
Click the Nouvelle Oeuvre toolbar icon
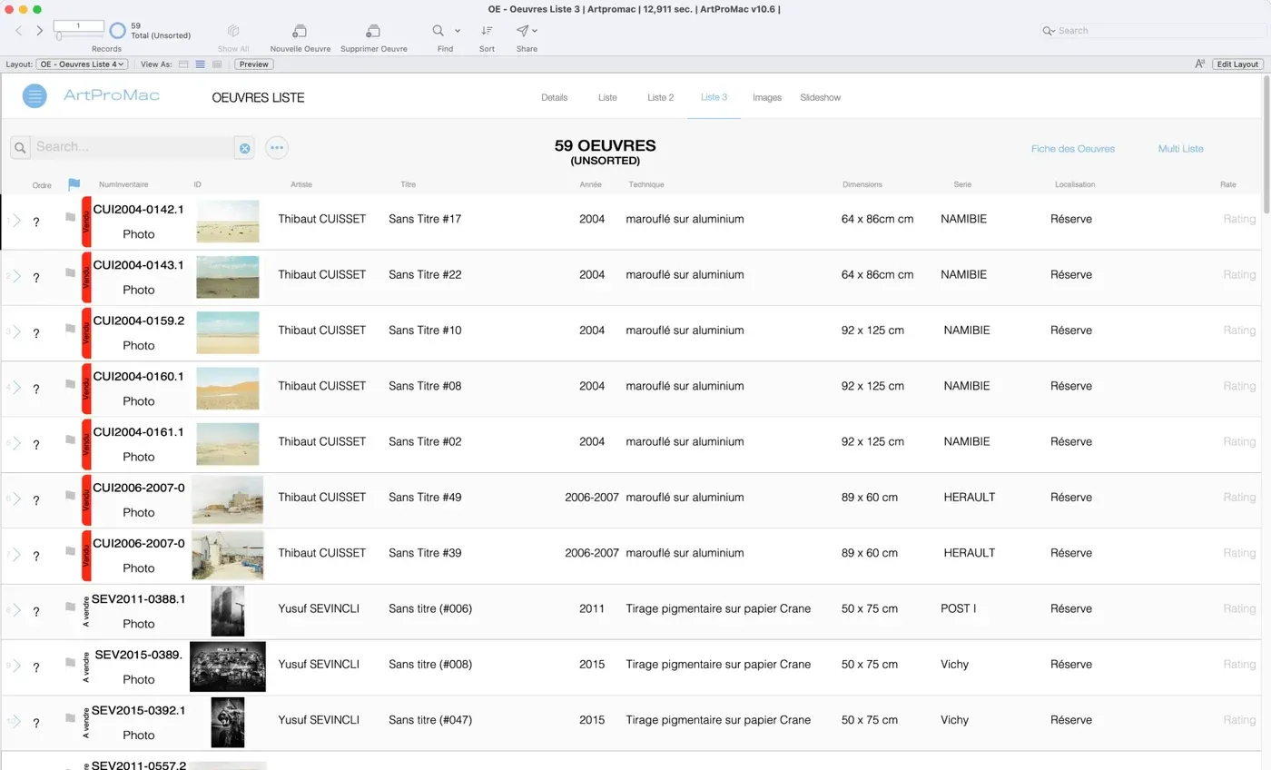tap(300, 31)
